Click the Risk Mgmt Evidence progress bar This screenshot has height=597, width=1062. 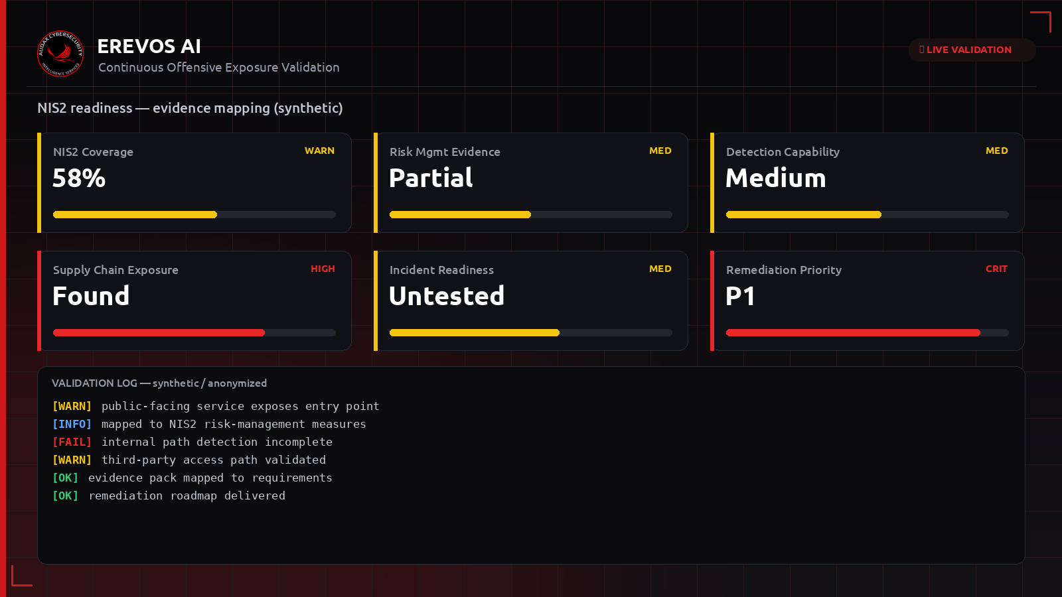[531, 215]
